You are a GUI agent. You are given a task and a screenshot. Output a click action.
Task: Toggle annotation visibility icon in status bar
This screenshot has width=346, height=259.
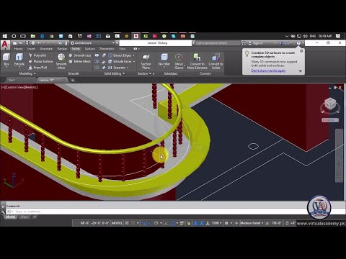[x=196, y=223]
